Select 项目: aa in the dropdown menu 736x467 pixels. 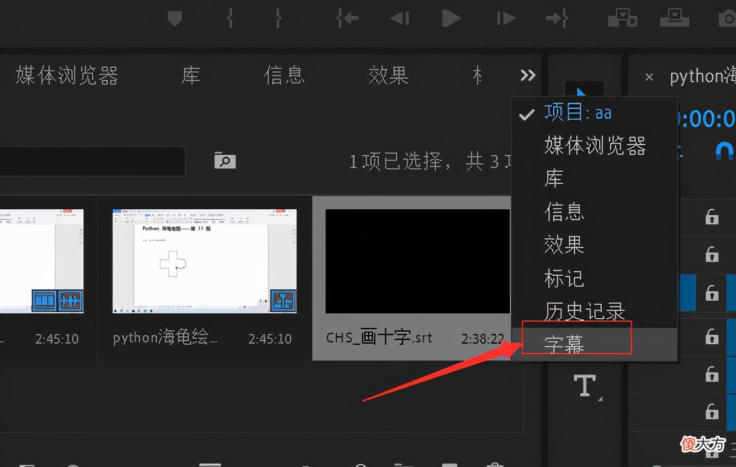coord(594,113)
